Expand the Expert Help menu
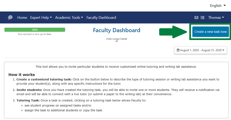Image resolution: width=231 pixels, height=120 pixels. pos(41,18)
